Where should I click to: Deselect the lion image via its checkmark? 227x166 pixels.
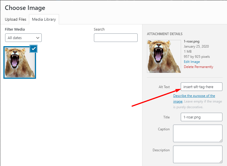tap(33, 49)
